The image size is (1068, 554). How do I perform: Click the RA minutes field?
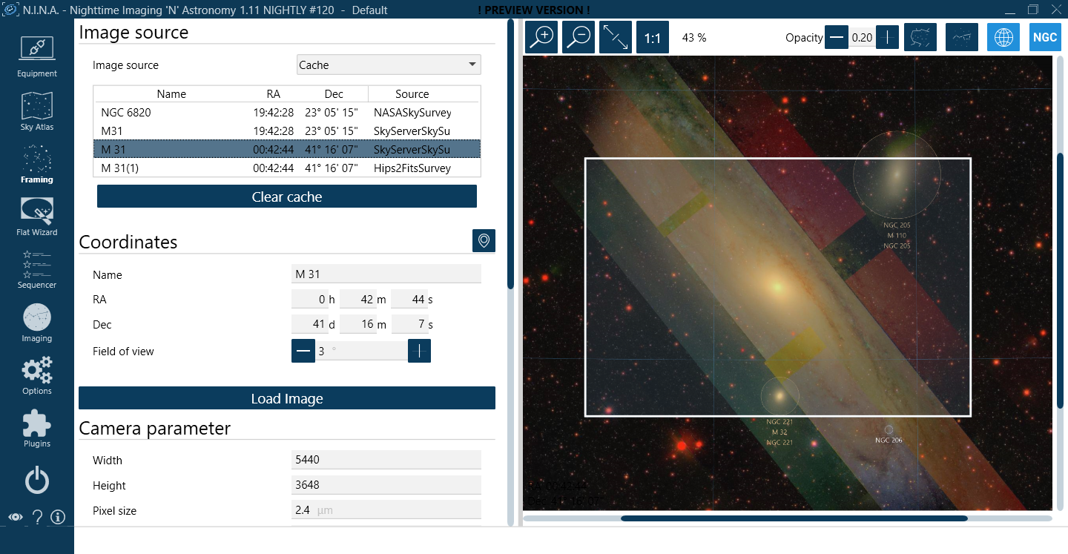[357, 299]
